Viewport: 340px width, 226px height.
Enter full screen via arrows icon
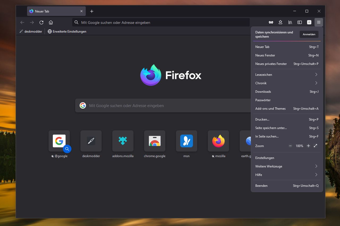[316, 146]
